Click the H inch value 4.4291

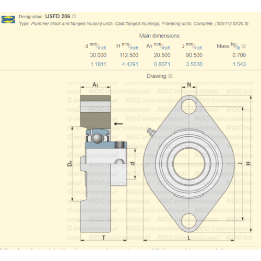pos(130,64)
